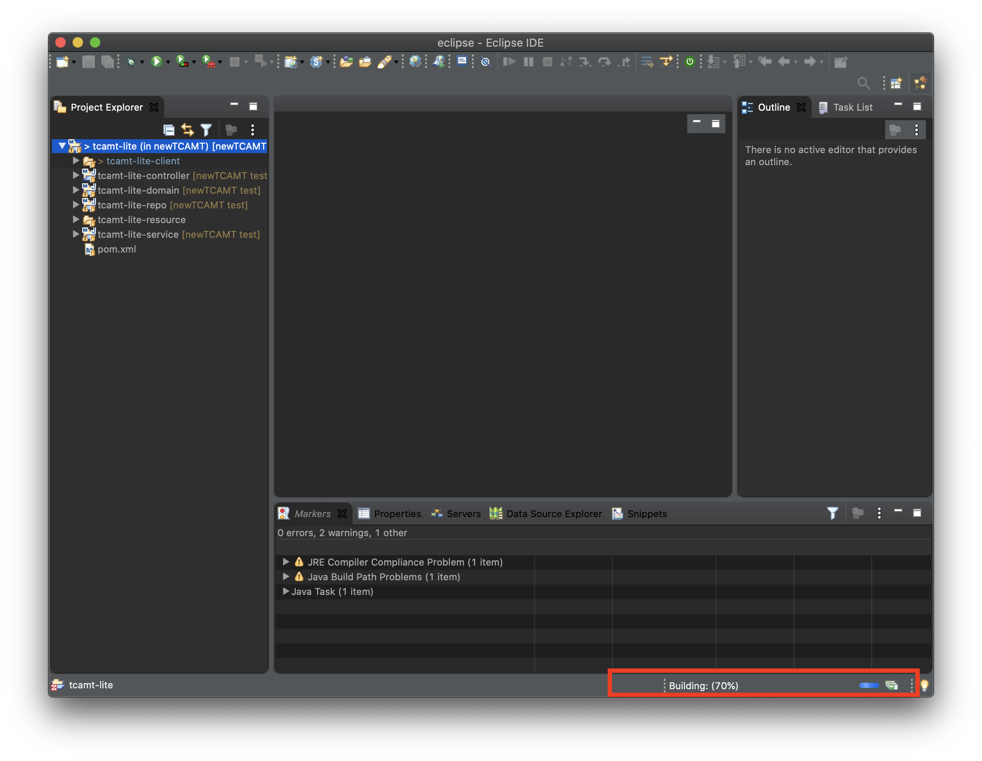Expand JRE Compiler Compliance Problem marker group
982x761 pixels.
286,562
